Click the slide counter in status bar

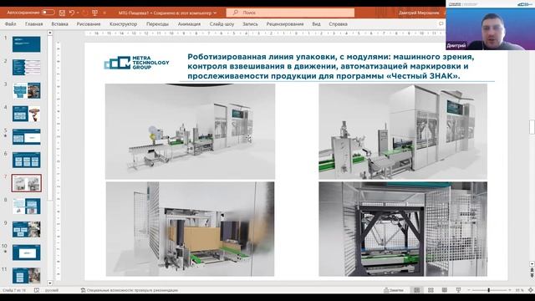14,290
